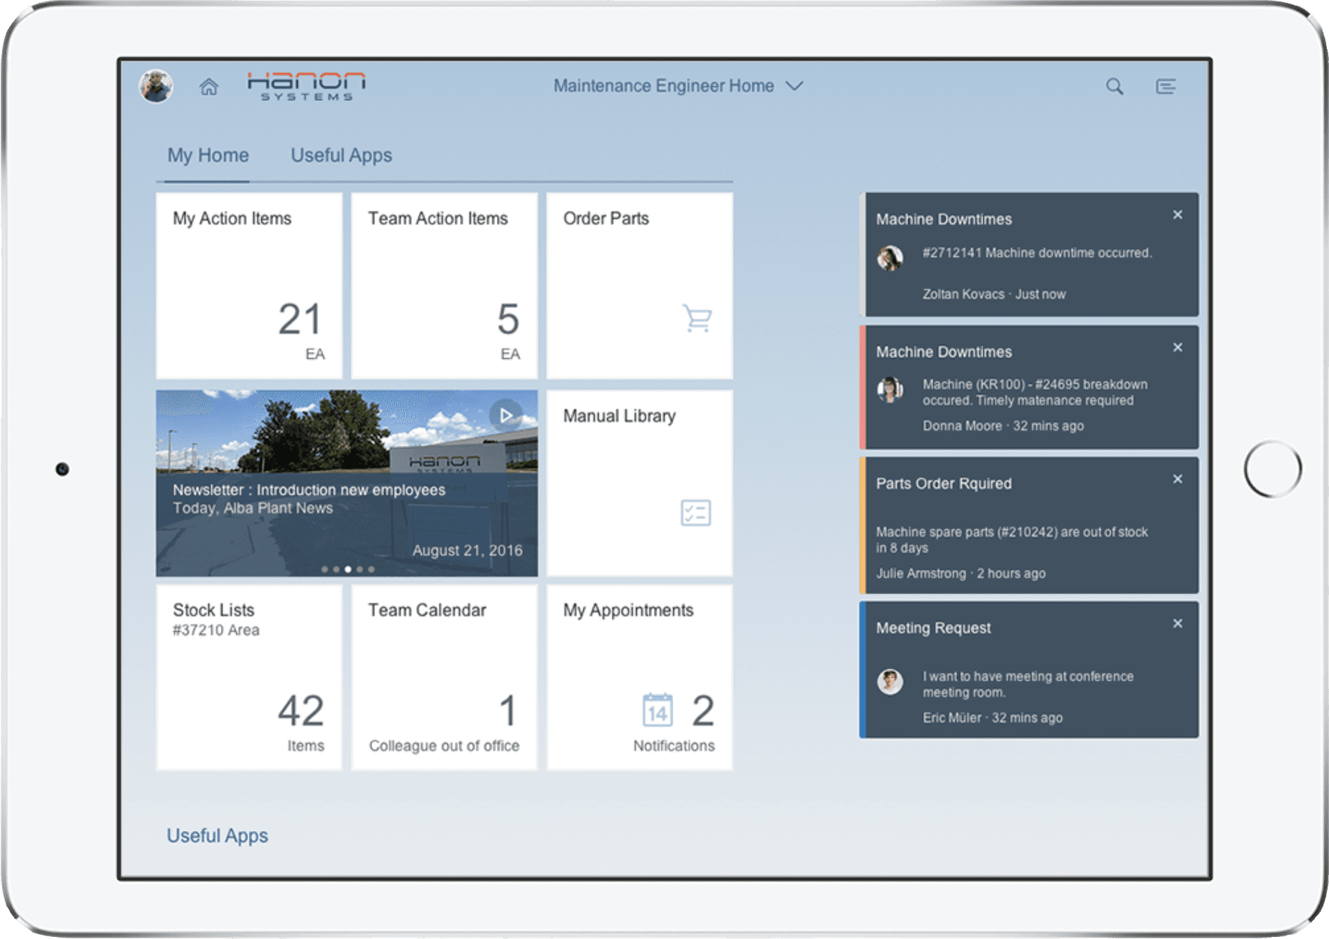Open Stock Lists #37210 Area tile
The image size is (1329, 939).
click(249, 677)
